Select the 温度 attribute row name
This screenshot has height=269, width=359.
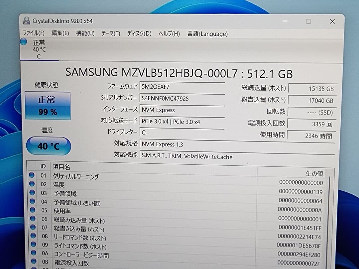(59, 185)
